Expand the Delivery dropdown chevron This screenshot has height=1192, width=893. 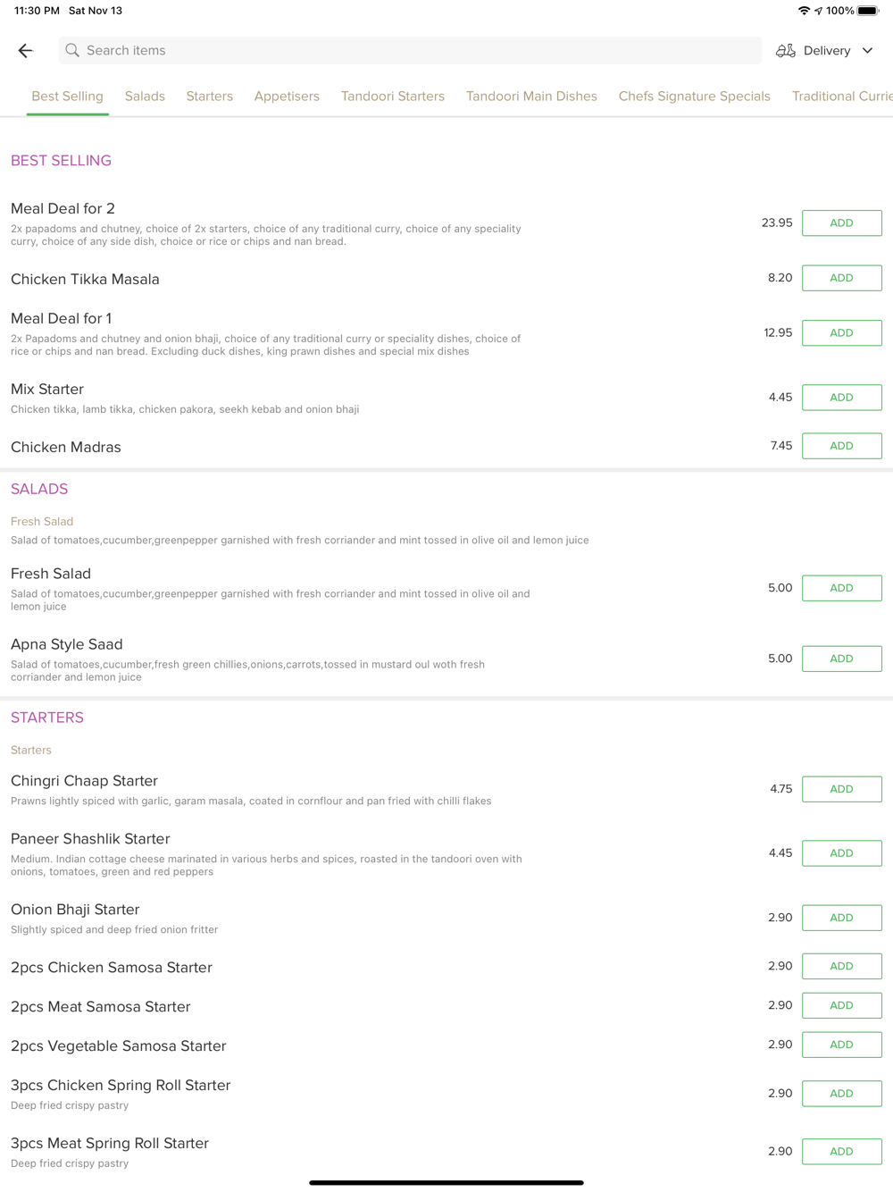(x=867, y=51)
